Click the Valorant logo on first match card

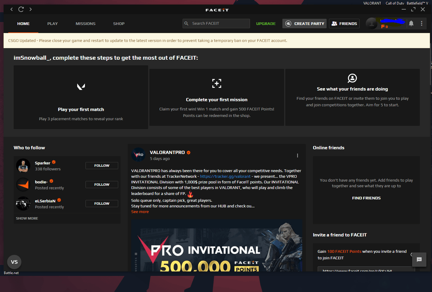(x=81, y=86)
